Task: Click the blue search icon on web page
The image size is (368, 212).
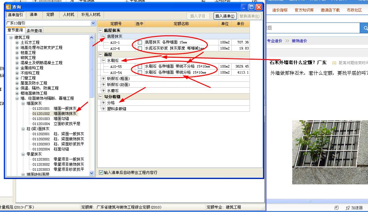Action: [364, 28]
